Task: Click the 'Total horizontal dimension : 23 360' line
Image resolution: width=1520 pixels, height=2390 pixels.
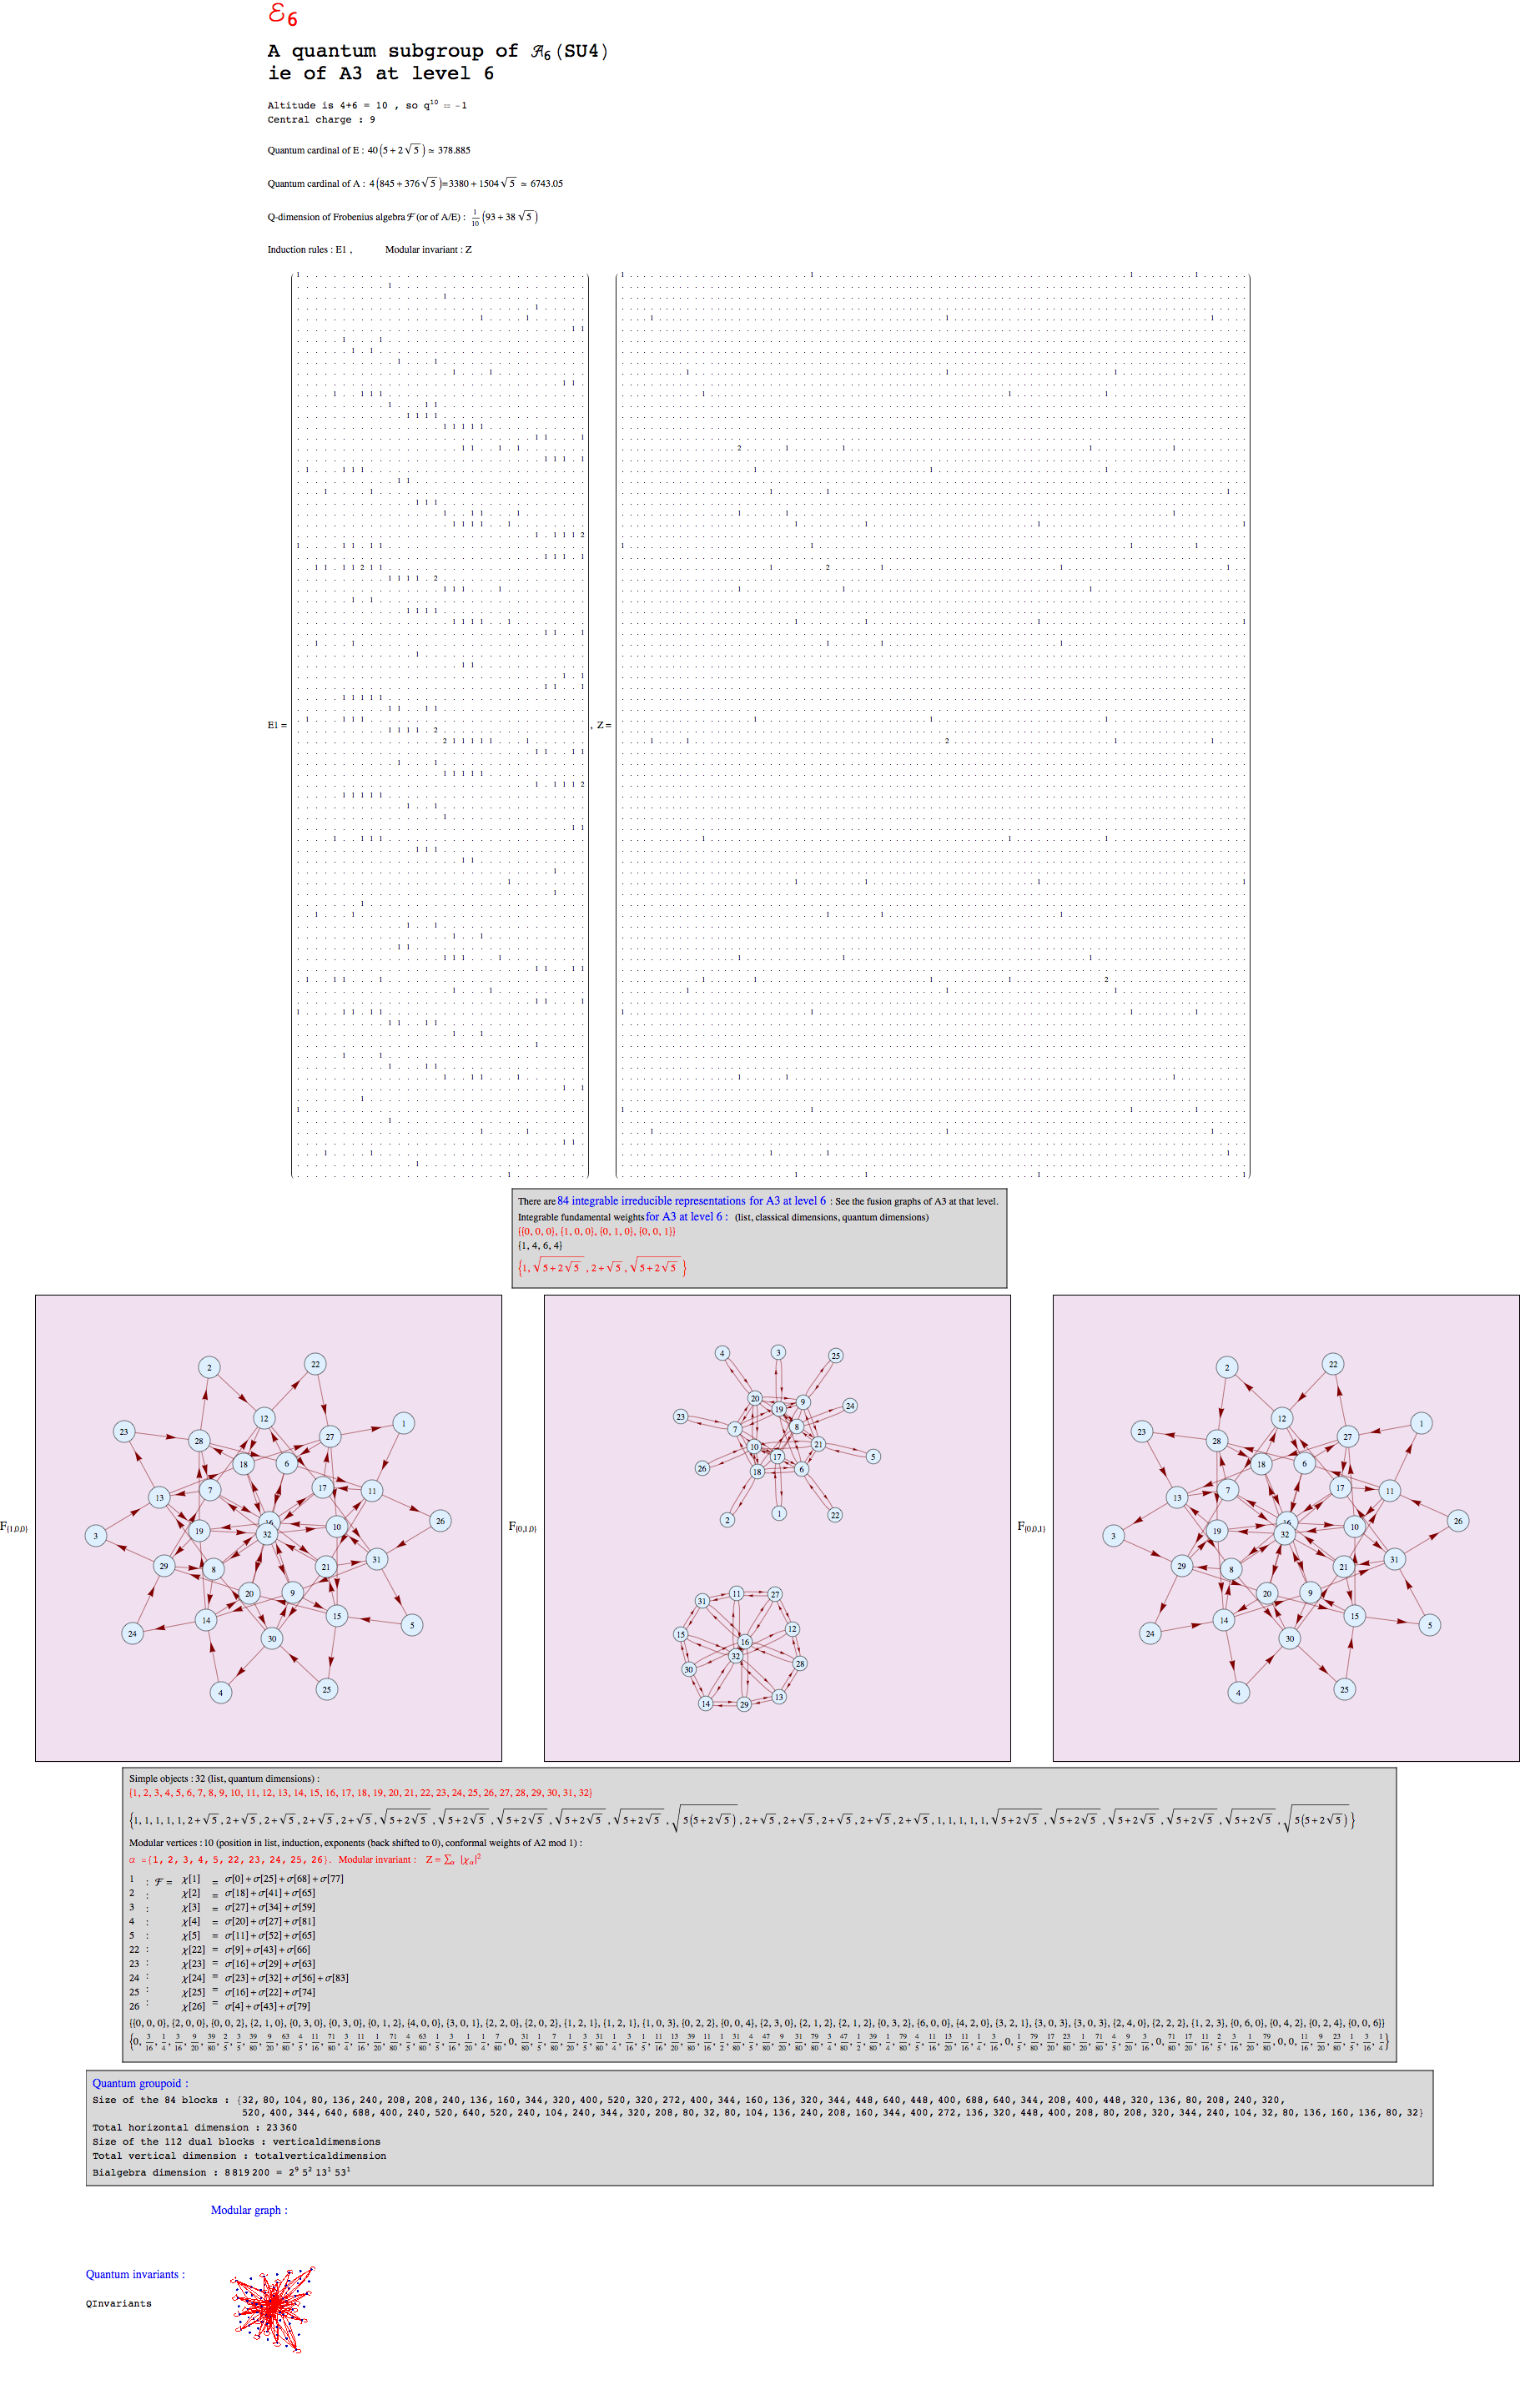Action: click(194, 2127)
